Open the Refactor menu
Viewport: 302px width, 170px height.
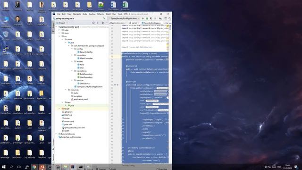tap(101, 14)
